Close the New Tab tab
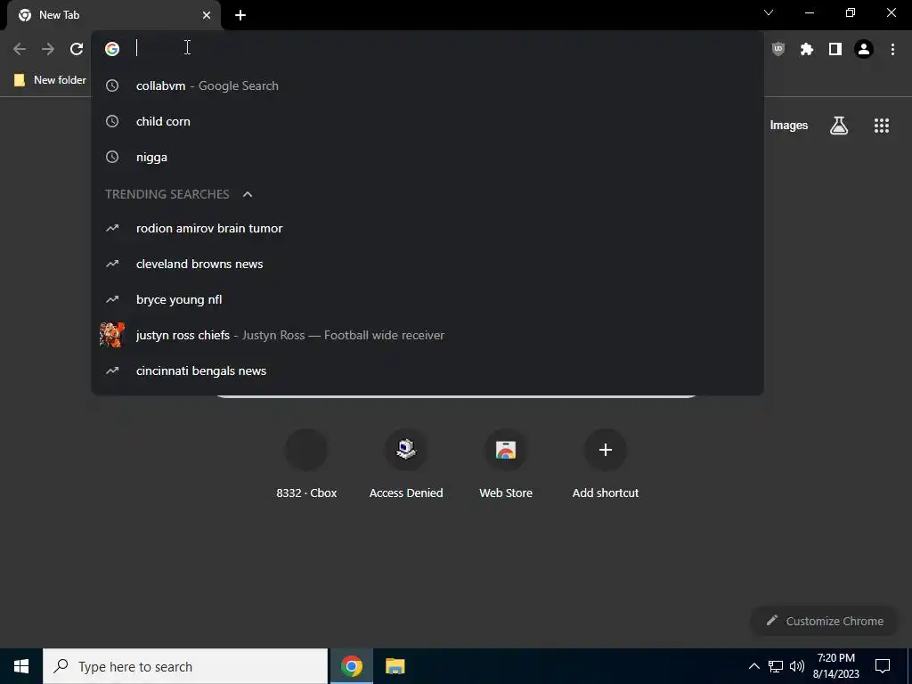Screen dimensions: 912x684 (x=207, y=15)
